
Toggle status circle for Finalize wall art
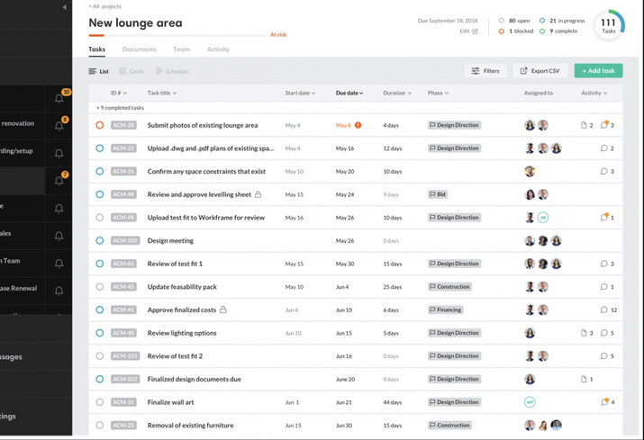[99, 402]
